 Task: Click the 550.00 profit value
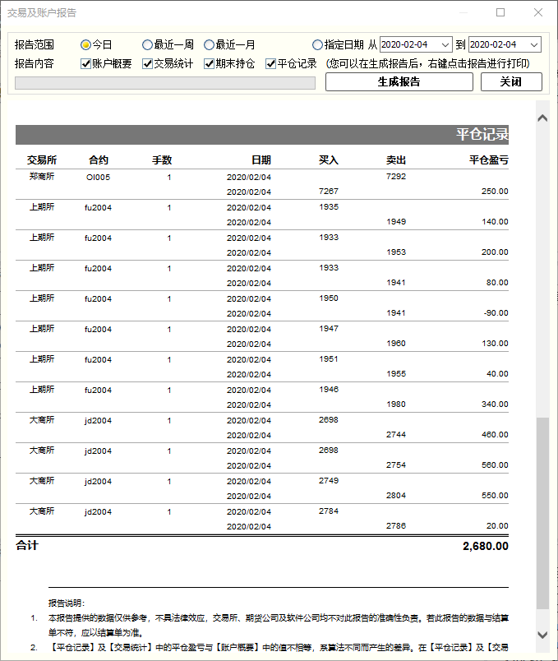(495, 495)
